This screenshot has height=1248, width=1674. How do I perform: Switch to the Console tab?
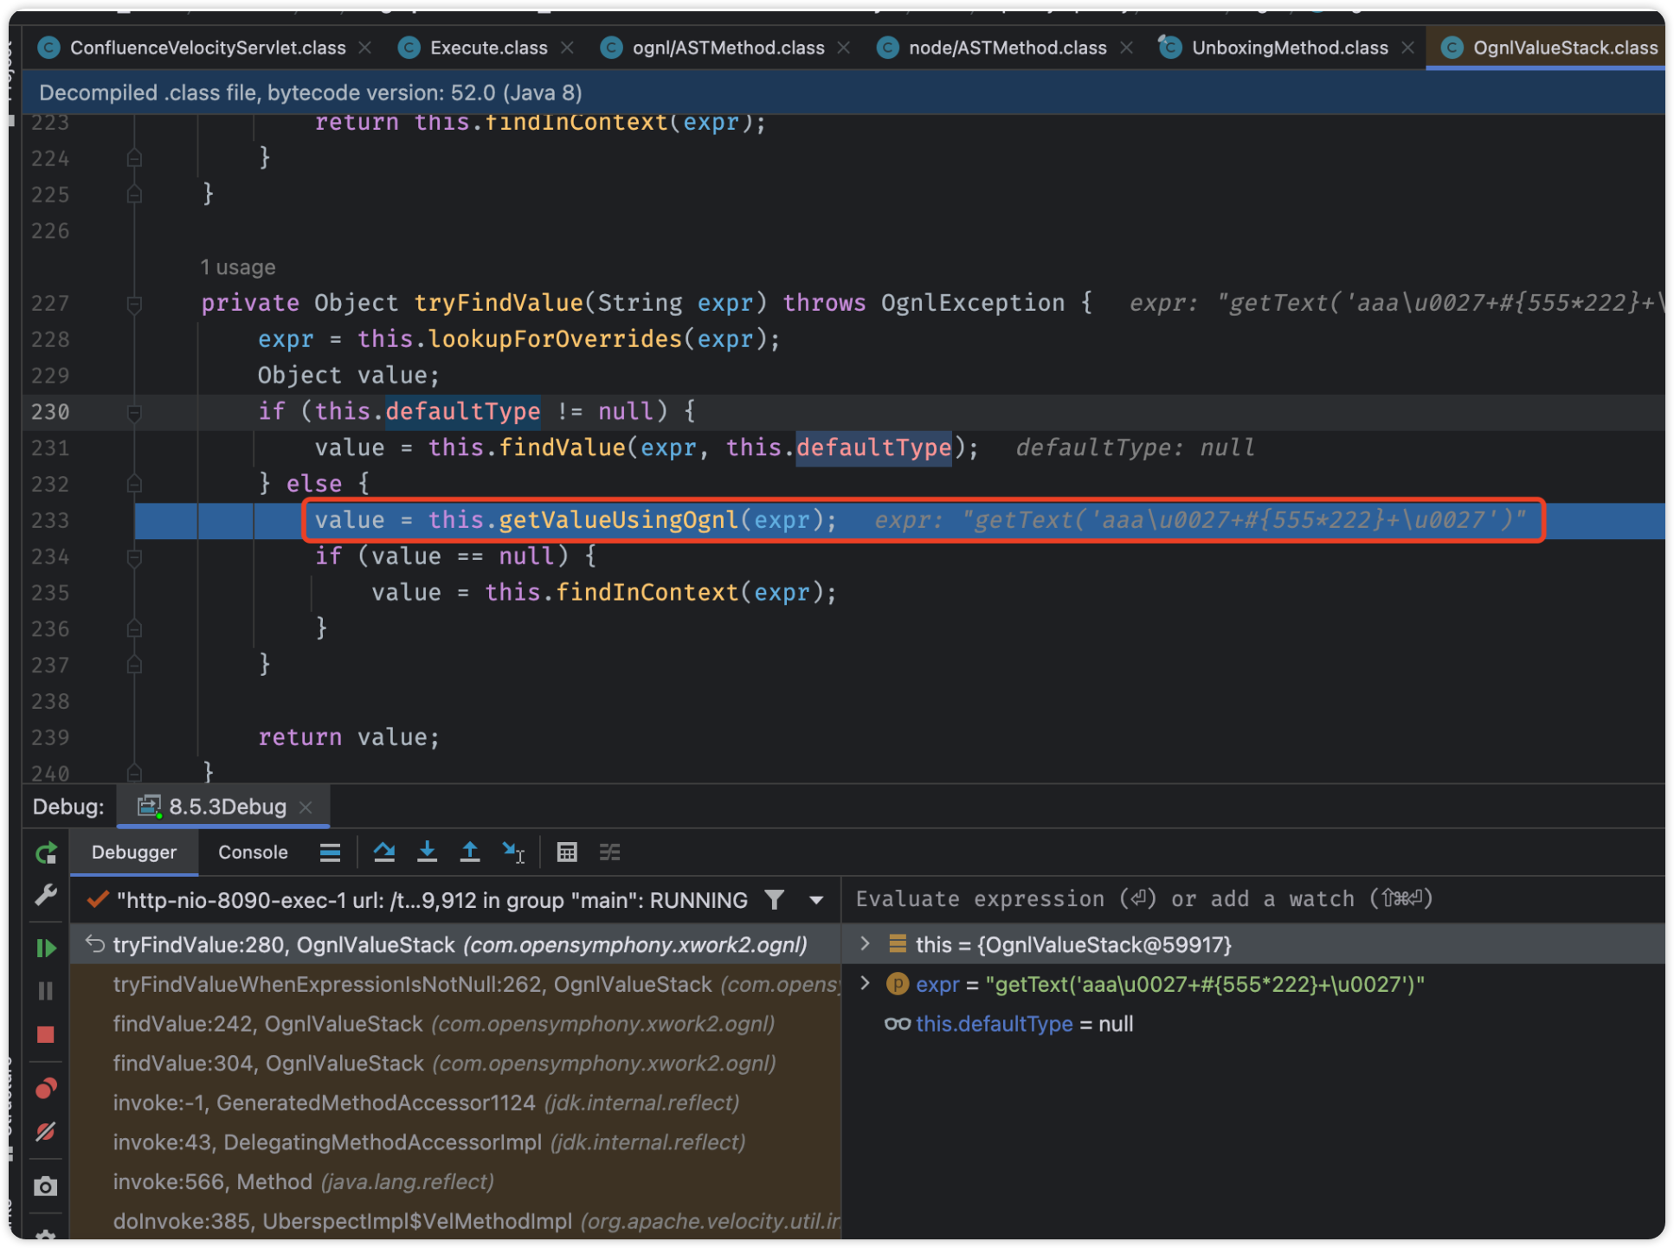[x=253, y=852]
